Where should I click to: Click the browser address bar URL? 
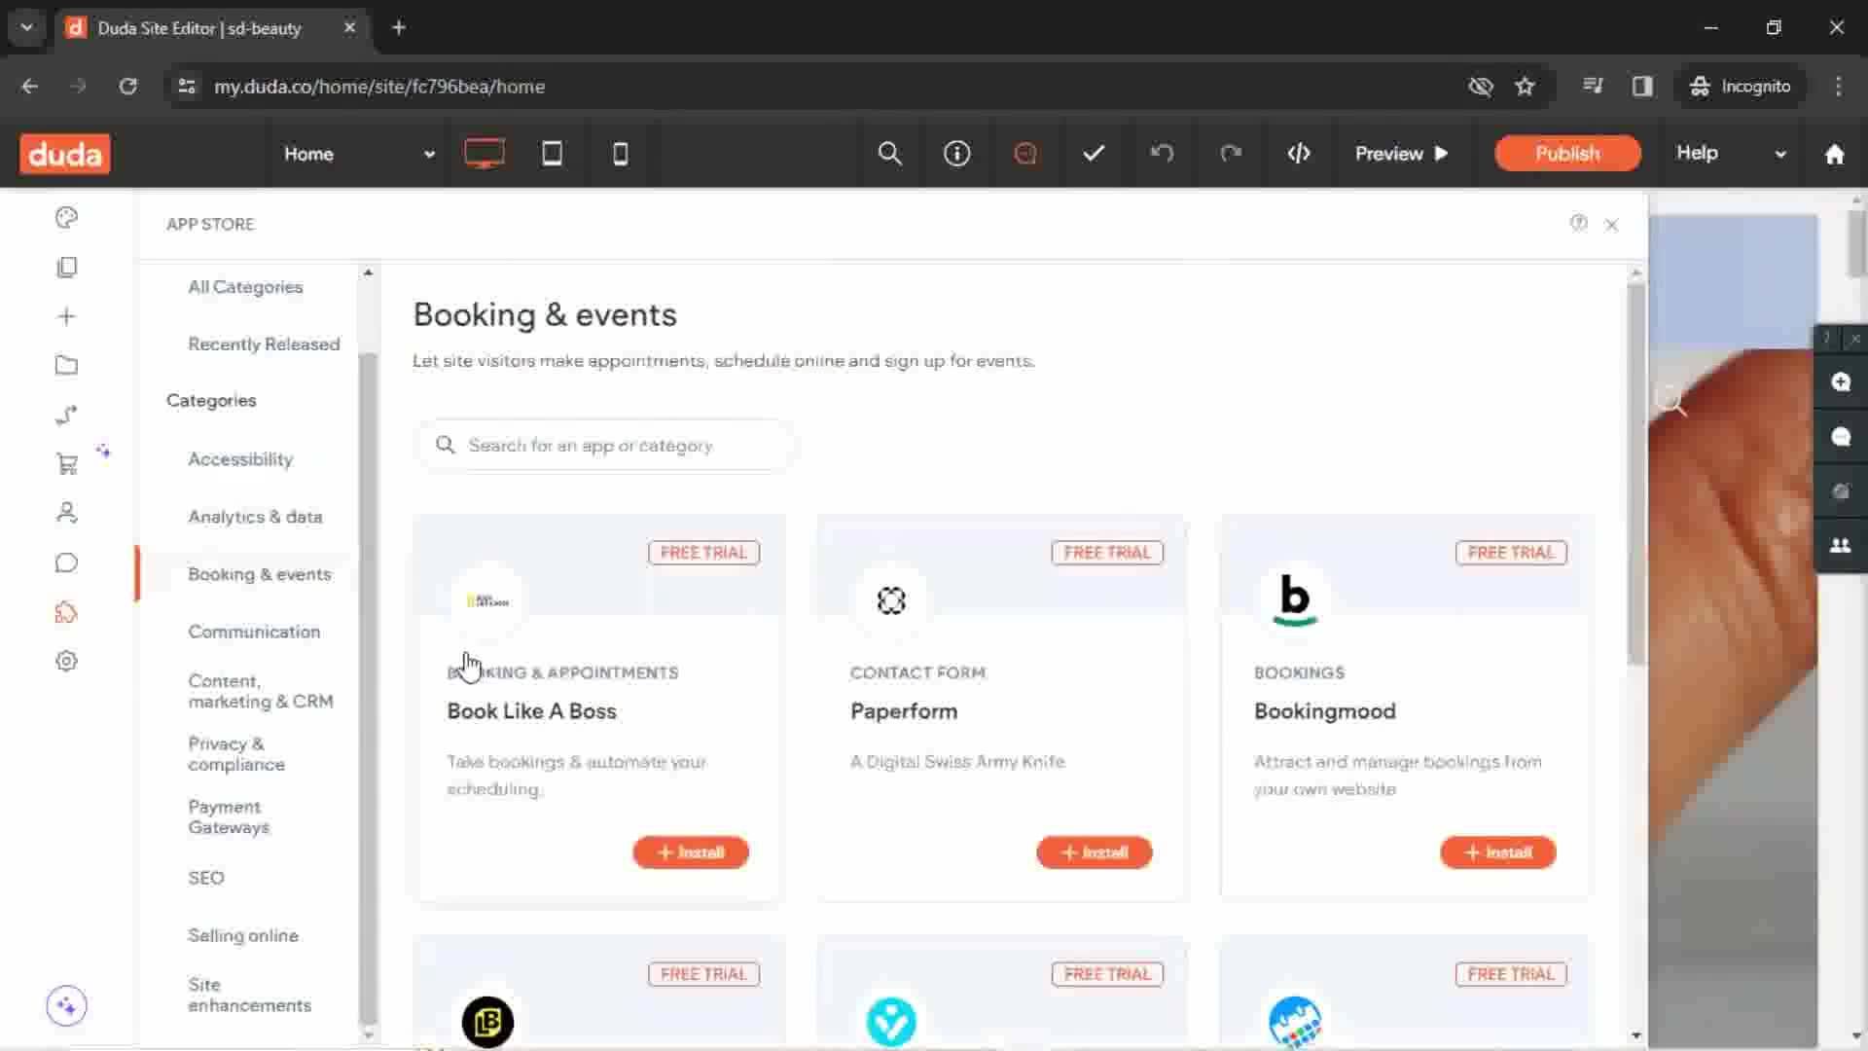point(379,87)
